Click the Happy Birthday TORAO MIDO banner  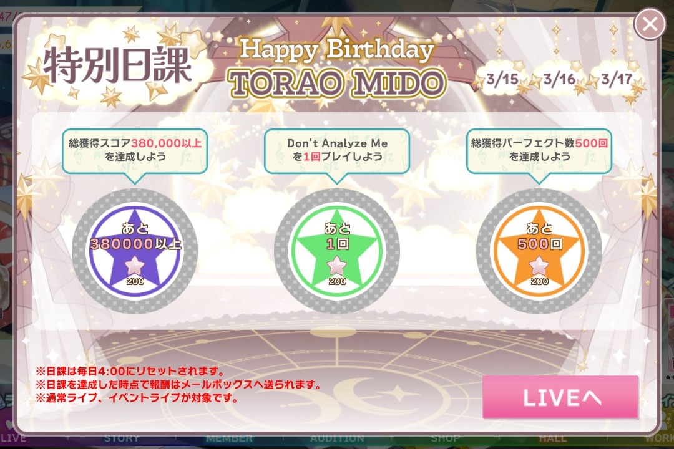(337, 68)
